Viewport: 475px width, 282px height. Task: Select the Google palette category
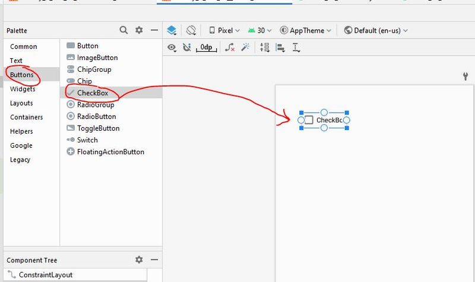click(21, 145)
